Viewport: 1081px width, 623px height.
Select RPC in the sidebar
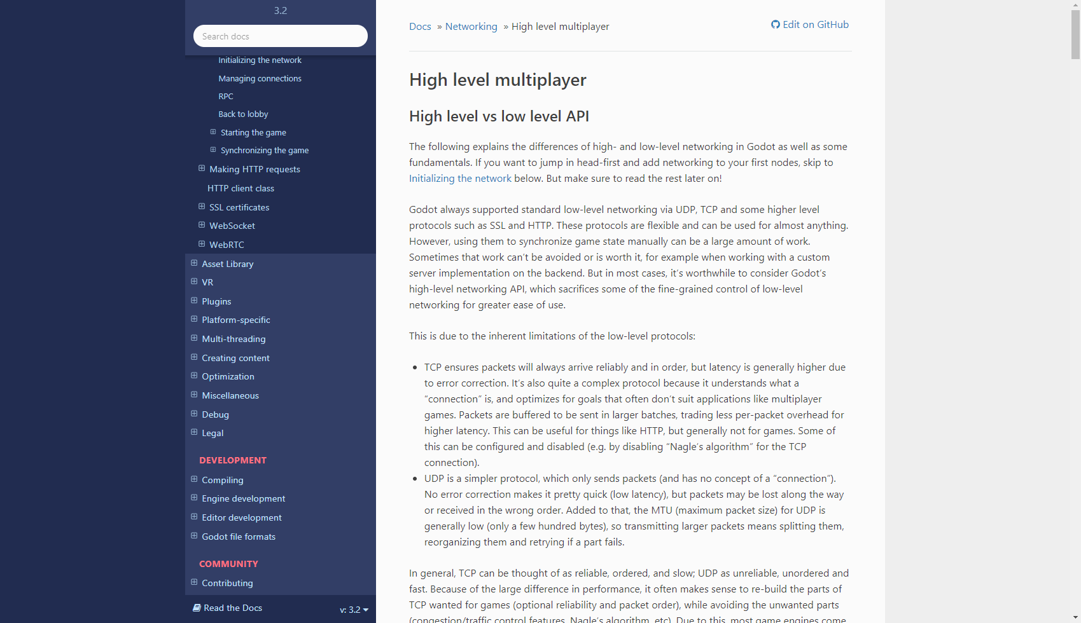tap(226, 96)
